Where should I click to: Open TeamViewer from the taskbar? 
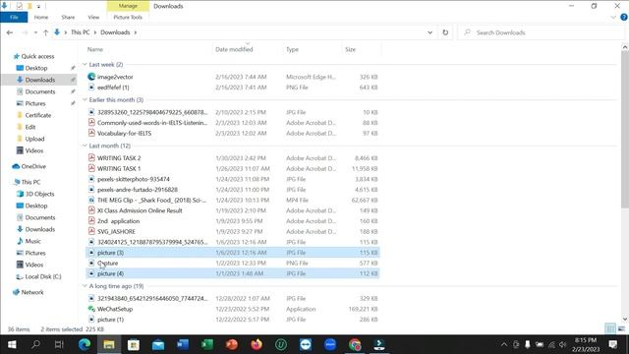[x=306, y=344]
